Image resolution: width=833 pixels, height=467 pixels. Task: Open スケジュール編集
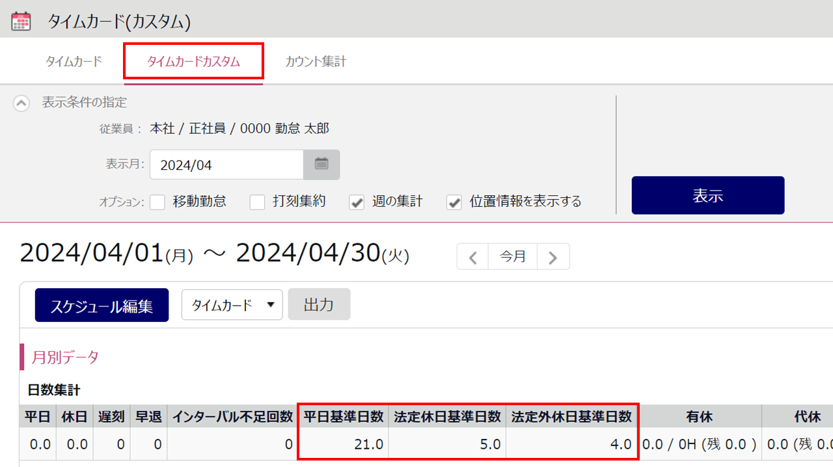click(x=102, y=305)
